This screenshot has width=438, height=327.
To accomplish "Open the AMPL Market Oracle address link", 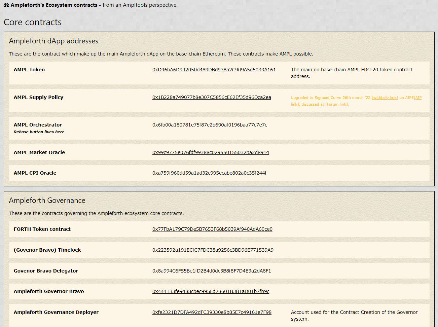I will point(211,152).
